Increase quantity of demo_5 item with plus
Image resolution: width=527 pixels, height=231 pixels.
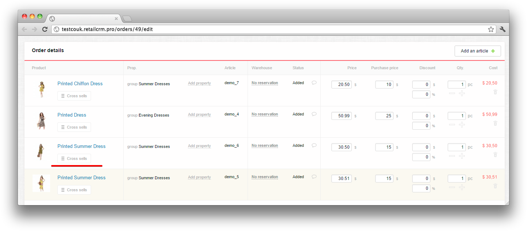462,187
